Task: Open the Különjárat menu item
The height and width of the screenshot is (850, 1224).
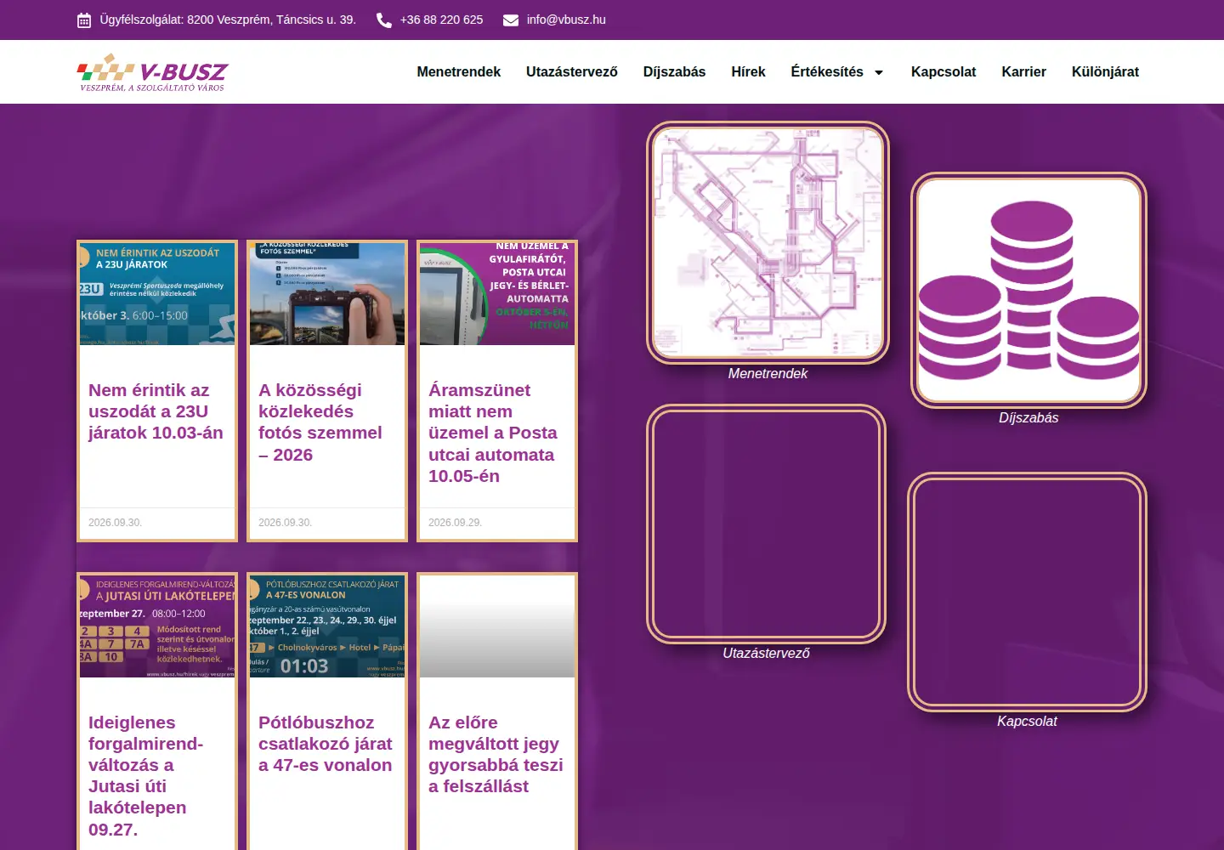Action: tap(1105, 72)
